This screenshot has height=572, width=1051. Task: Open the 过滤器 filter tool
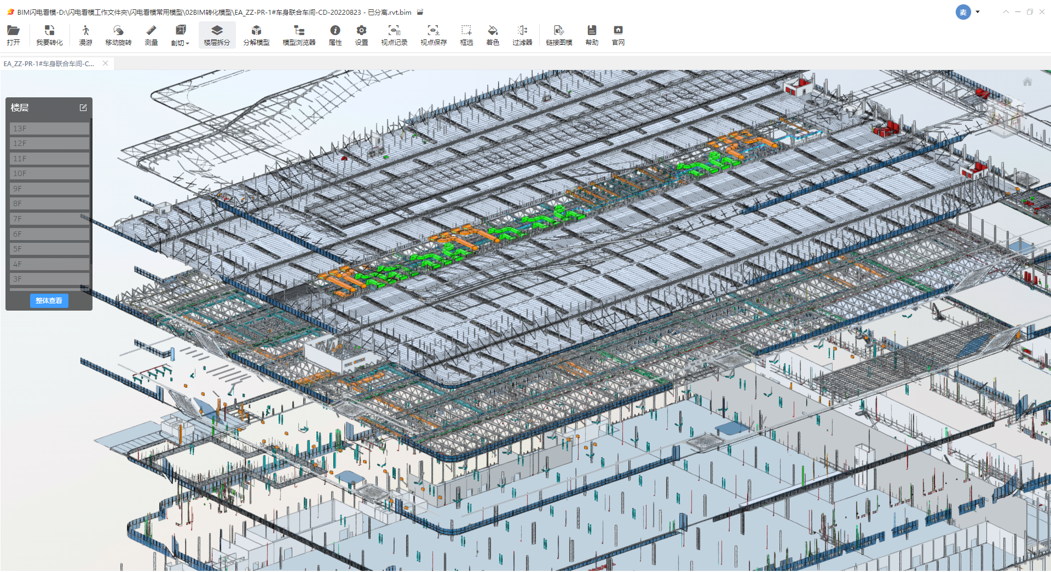tap(522, 35)
